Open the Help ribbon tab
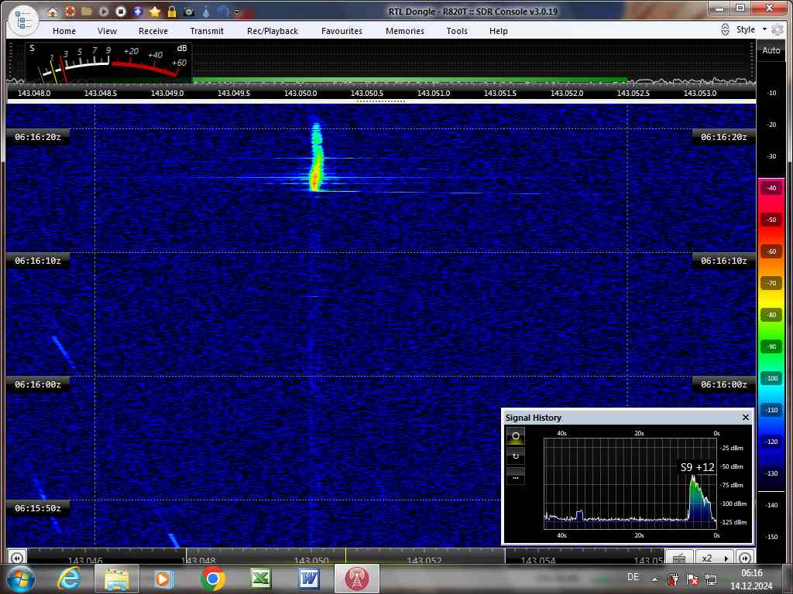This screenshot has width=793, height=594. pyautogui.click(x=498, y=31)
